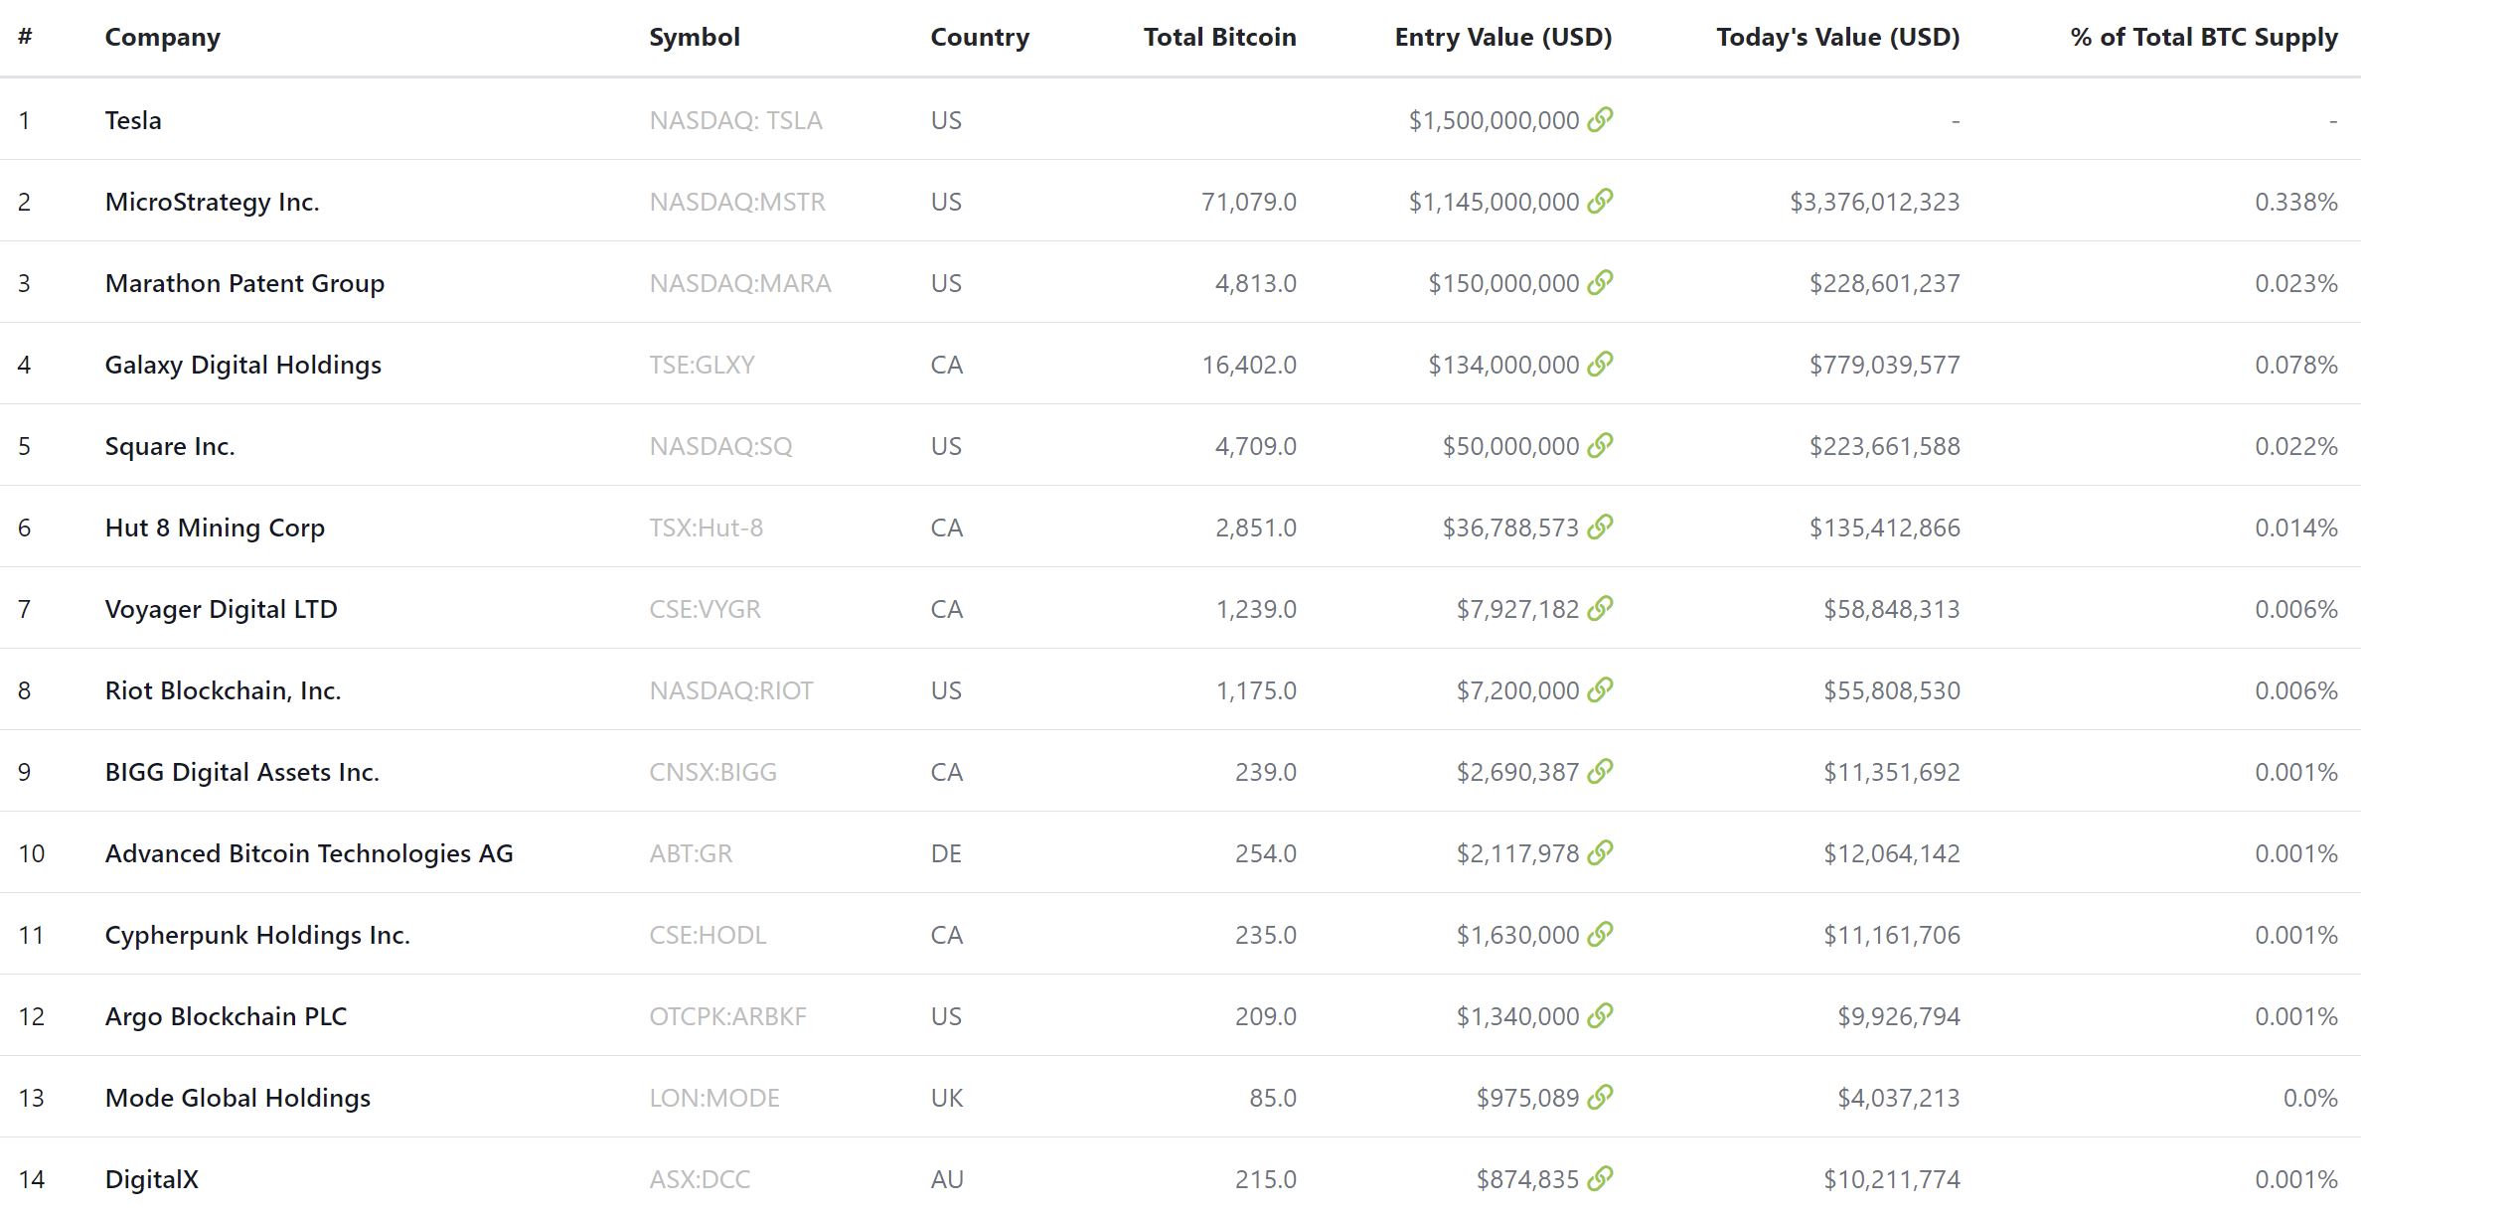This screenshot has height=1211, width=2519.
Task: Open the DigitalX entry value link icon
Action: (1600, 1178)
